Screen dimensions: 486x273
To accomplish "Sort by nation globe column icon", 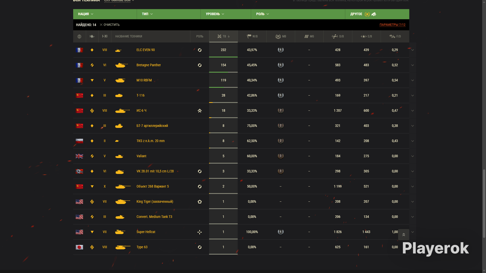I will 79,36.
